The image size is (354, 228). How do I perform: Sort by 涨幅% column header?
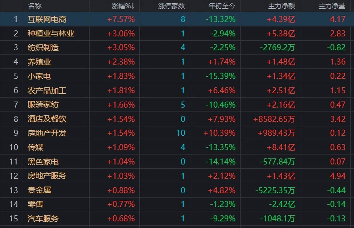(x=123, y=6)
